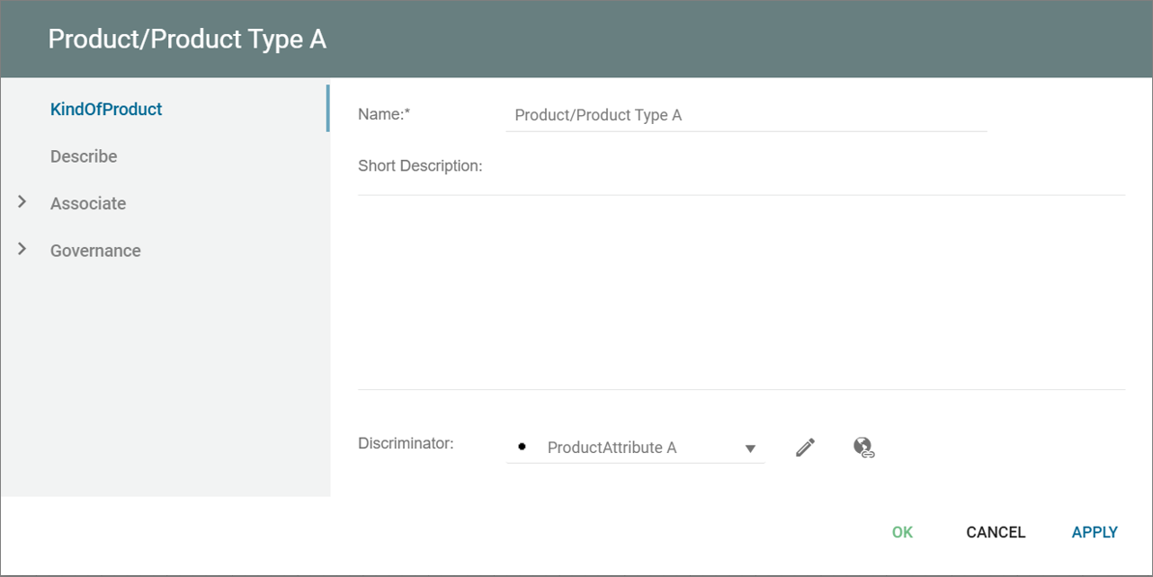Click the Product/Product Type A dialog title
The width and height of the screenshot is (1153, 577).
coord(187,40)
